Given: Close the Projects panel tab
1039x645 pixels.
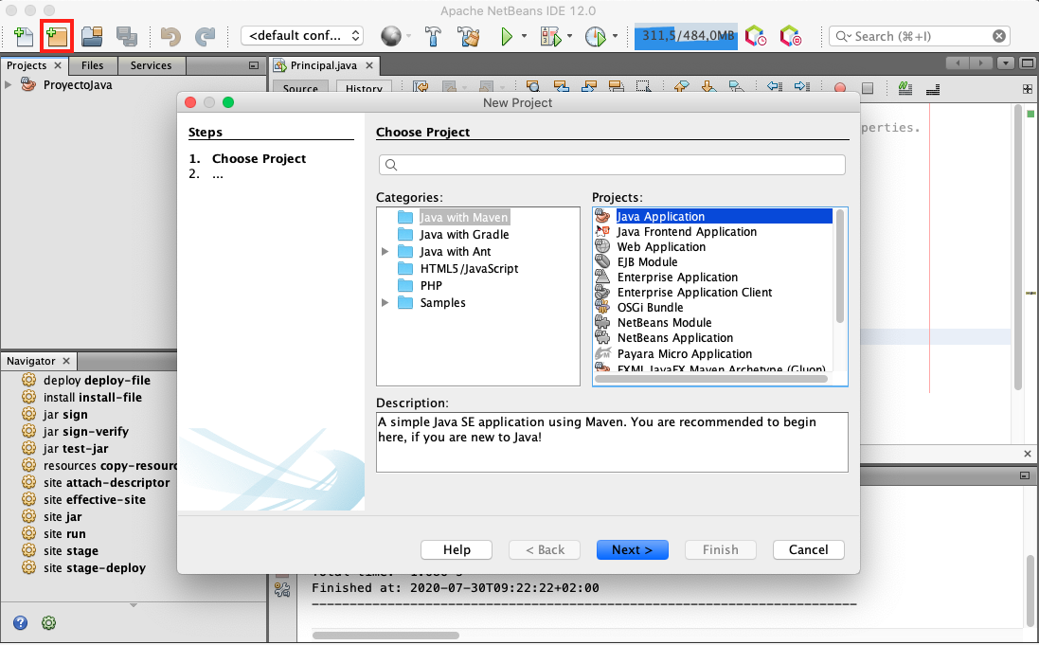Looking at the screenshot, I should pyautogui.click(x=58, y=65).
